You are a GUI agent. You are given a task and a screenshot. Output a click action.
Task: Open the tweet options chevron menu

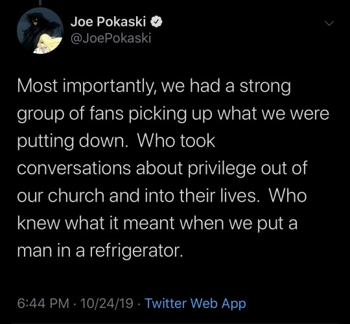(x=329, y=23)
